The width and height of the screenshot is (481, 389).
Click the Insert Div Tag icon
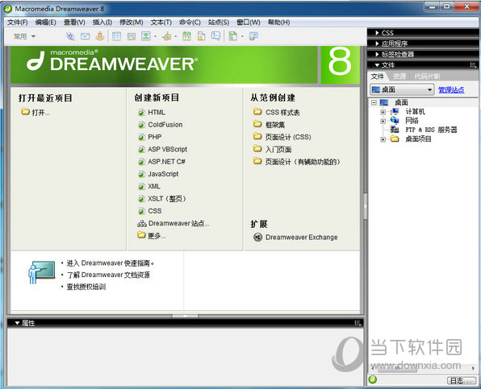point(132,36)
